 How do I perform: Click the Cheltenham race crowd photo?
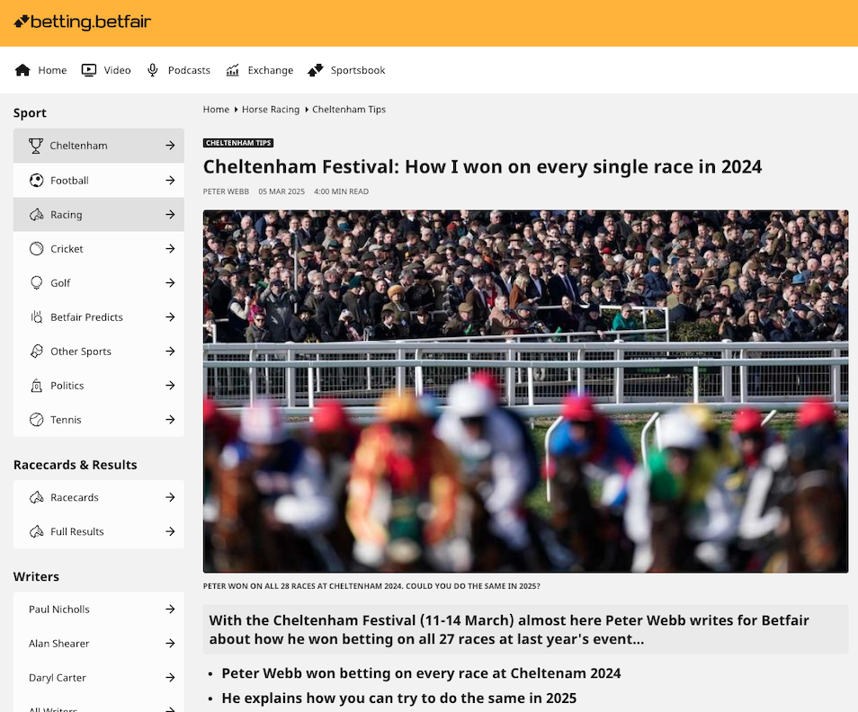pyautogui.click(x=525, y=391)
